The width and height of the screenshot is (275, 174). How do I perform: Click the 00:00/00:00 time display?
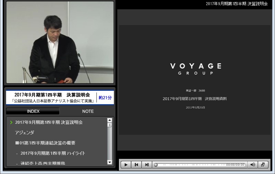(235, 165)
